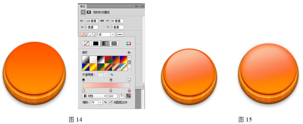This screenshot has width=303, height=124.
Task: Click the W width input field
Action: [91, 21]
